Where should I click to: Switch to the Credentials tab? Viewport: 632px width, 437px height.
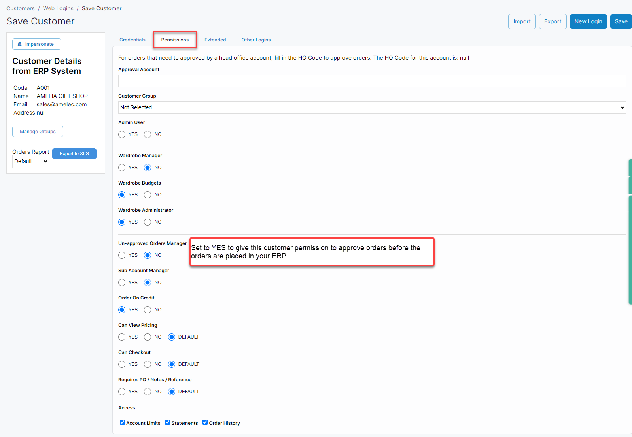point(132,40)
